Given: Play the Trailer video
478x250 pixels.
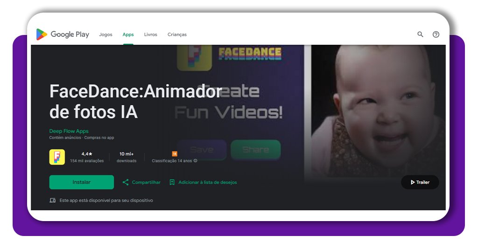Looking at the screenshot, I should pos(420,182).
